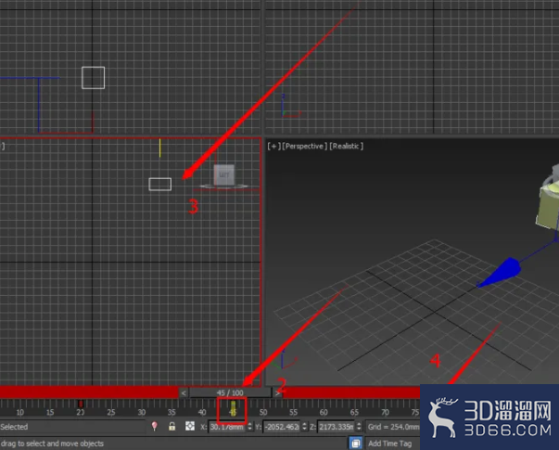
Task: Step back one frame with the < arrow
Action: (x=184, y=392)
